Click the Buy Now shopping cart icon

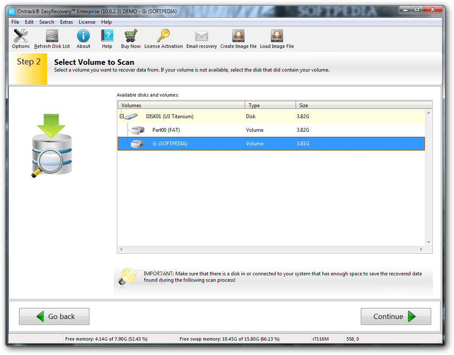pos(131,36)
